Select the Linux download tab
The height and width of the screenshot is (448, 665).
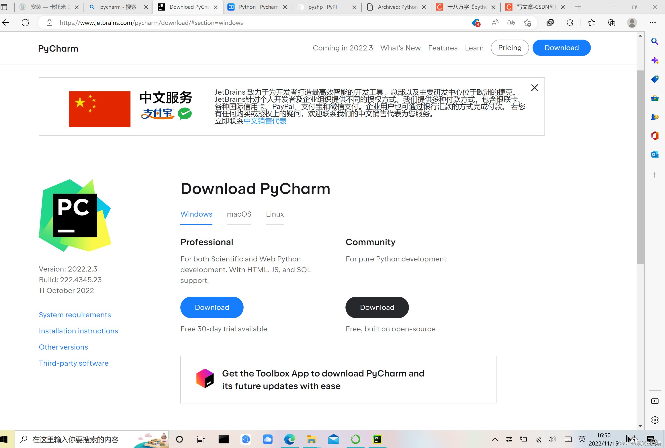pos(275,214)
